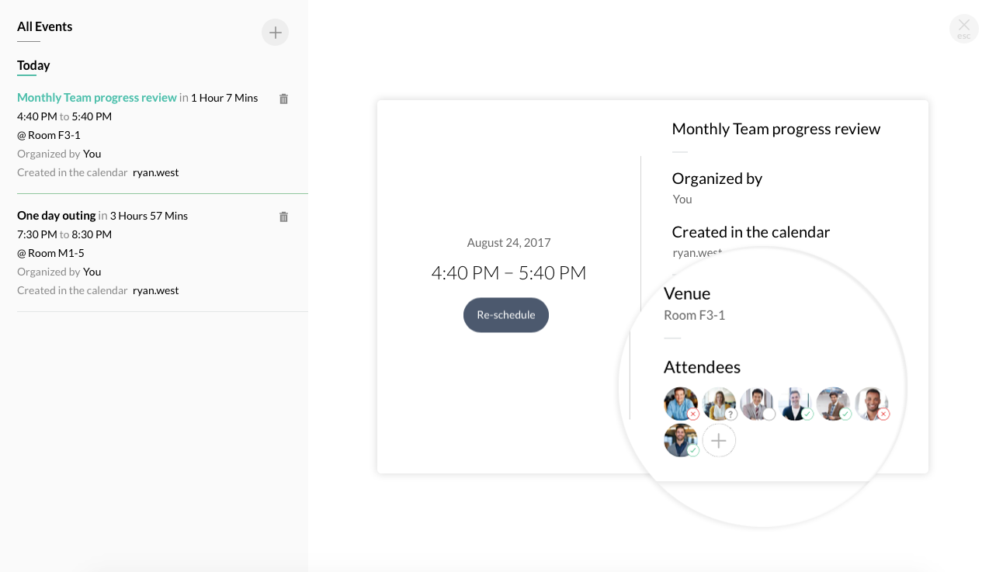Select smiling attendee in white shirt marked declined

pos(871,404)
